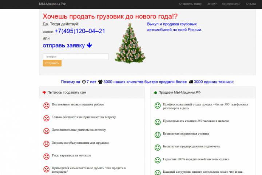Click the Выкуп и продажа грузовых автомобилей text
This screenshot has height=175, width=262.
[174, 27]
